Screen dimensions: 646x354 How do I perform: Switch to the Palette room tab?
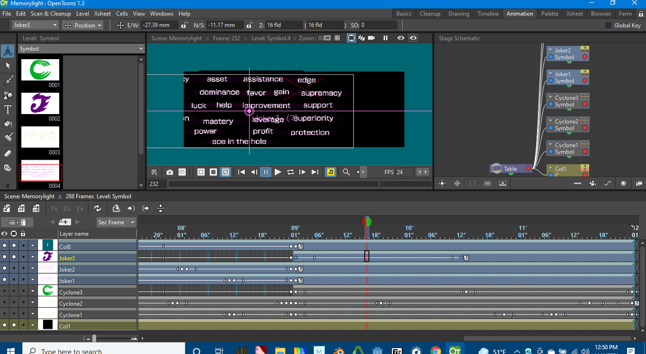point(550,13)
